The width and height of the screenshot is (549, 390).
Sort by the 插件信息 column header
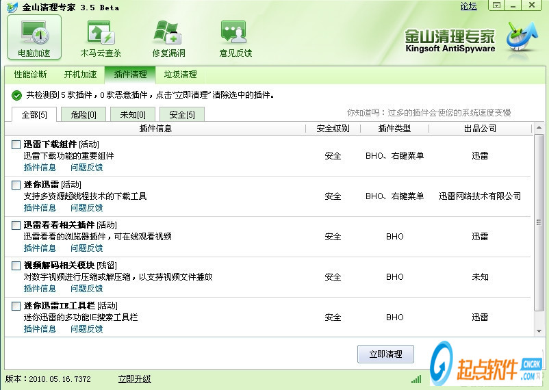tap(155, 129)
